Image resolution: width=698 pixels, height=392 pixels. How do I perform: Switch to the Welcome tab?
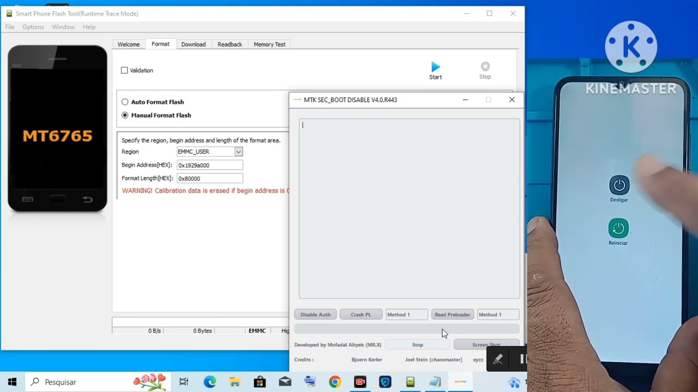pos(129,45)
